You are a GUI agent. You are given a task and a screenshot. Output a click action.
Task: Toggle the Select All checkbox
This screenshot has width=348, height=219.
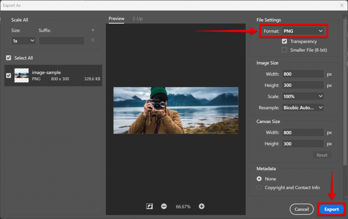[x=9, y=58]
